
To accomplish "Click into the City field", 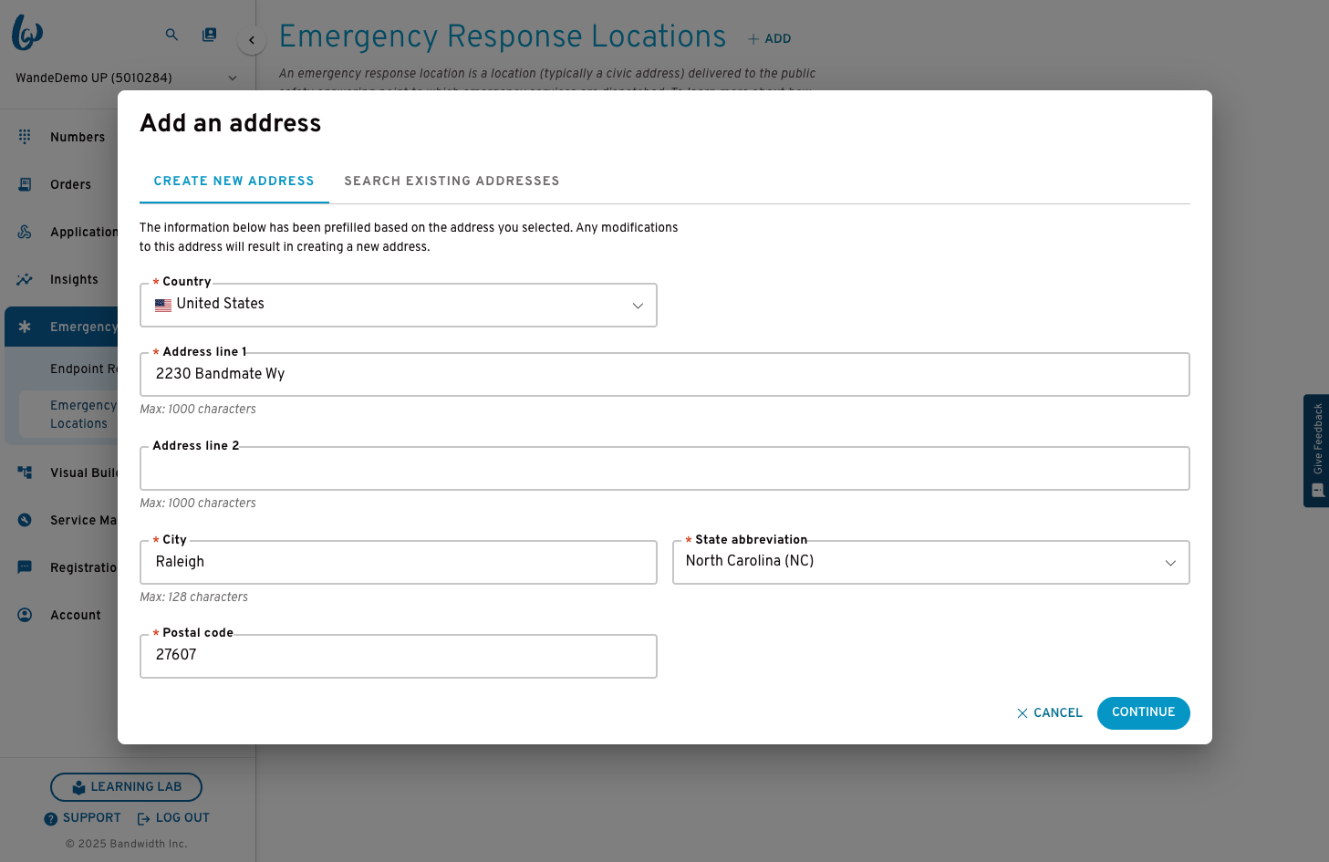I will 399,563.
